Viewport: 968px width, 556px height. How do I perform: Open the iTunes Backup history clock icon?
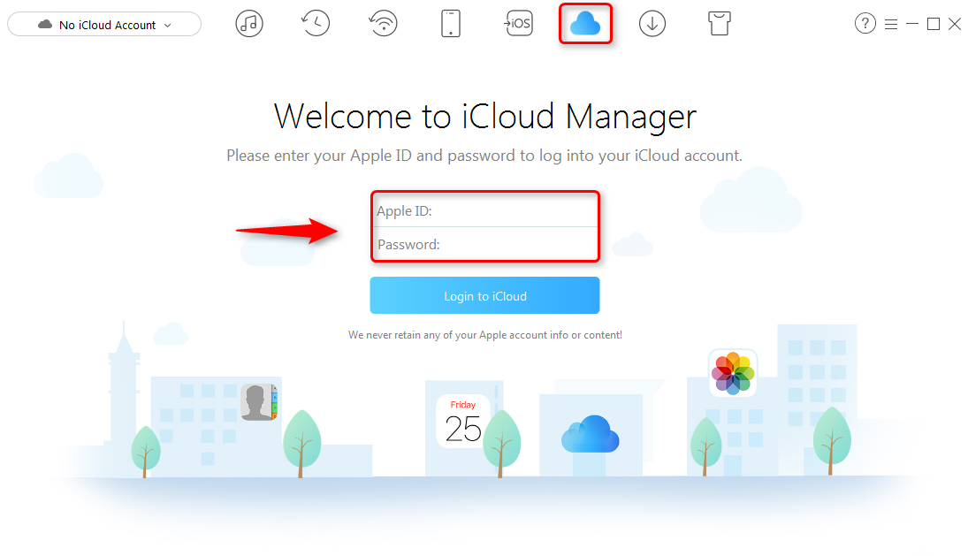(x=316, y=24)
